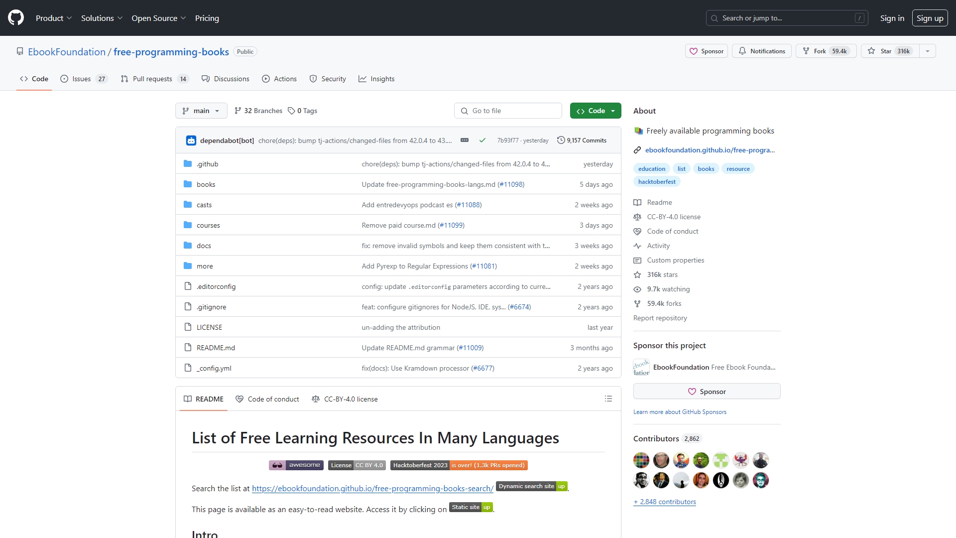This screenshot has height=538, width=956.
Task: Open the Readme link in About
Action: pyautogui.click(x=653, y=202)
